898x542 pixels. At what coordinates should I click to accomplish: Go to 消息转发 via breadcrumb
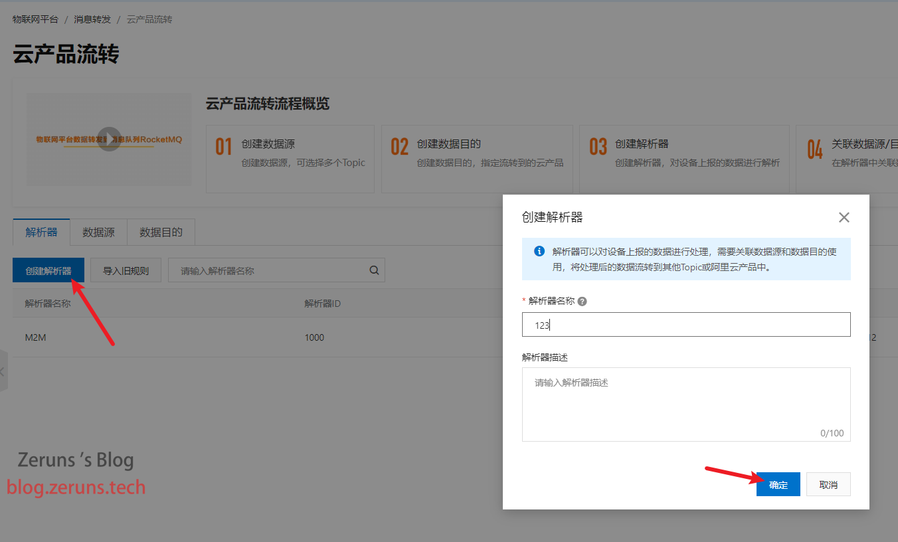[92, 19]
